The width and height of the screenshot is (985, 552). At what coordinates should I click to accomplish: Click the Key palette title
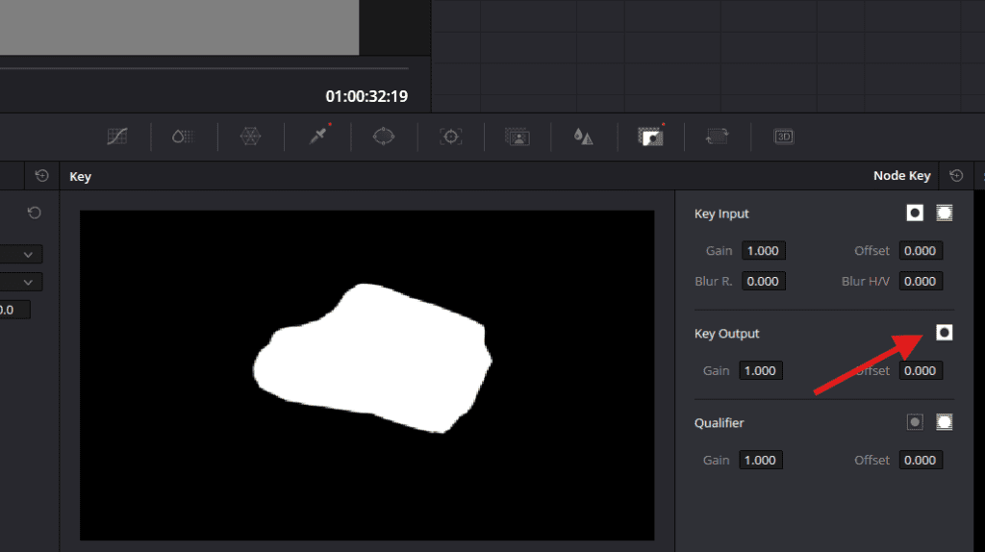coord(80,176)
